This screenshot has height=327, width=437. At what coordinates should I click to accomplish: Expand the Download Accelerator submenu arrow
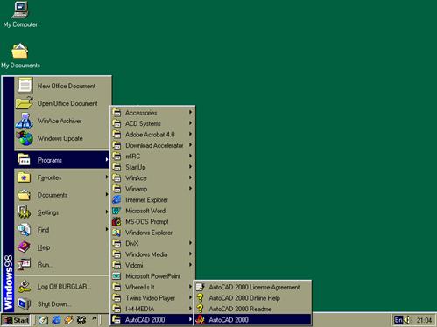click(x=190, y=145)
